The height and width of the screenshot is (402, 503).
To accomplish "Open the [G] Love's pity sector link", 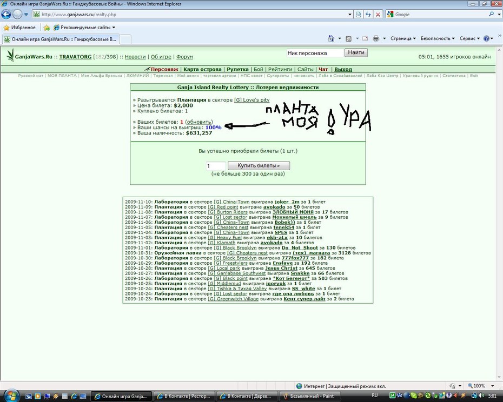I will 252,100.
